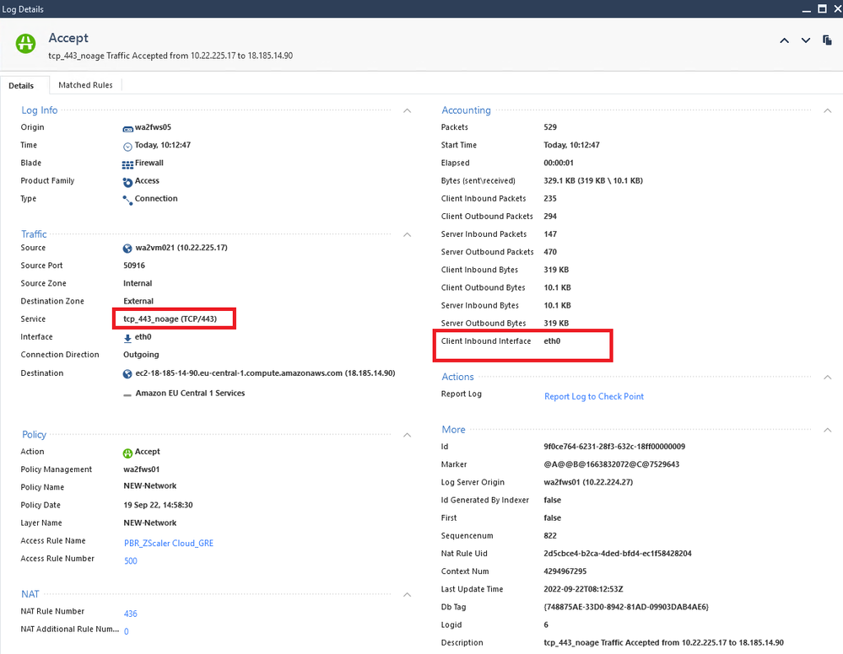Select the Details tab

21,85
